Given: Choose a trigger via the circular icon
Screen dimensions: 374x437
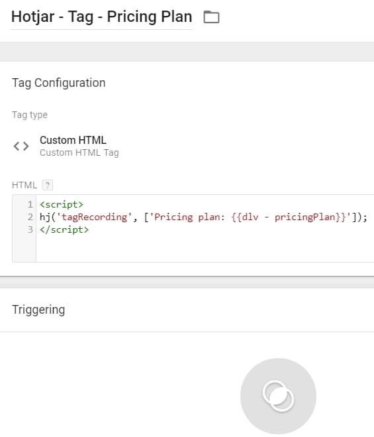Looking at the screenshot, I should point(278,396).
